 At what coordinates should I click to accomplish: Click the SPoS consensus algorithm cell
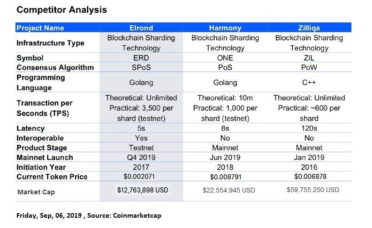[141, 68]
